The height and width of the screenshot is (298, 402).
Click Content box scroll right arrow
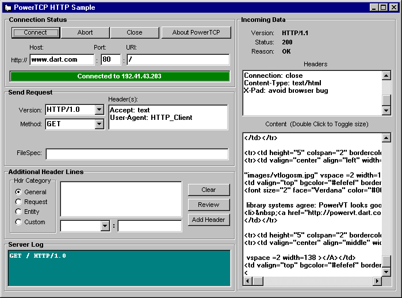pos(377,281)
